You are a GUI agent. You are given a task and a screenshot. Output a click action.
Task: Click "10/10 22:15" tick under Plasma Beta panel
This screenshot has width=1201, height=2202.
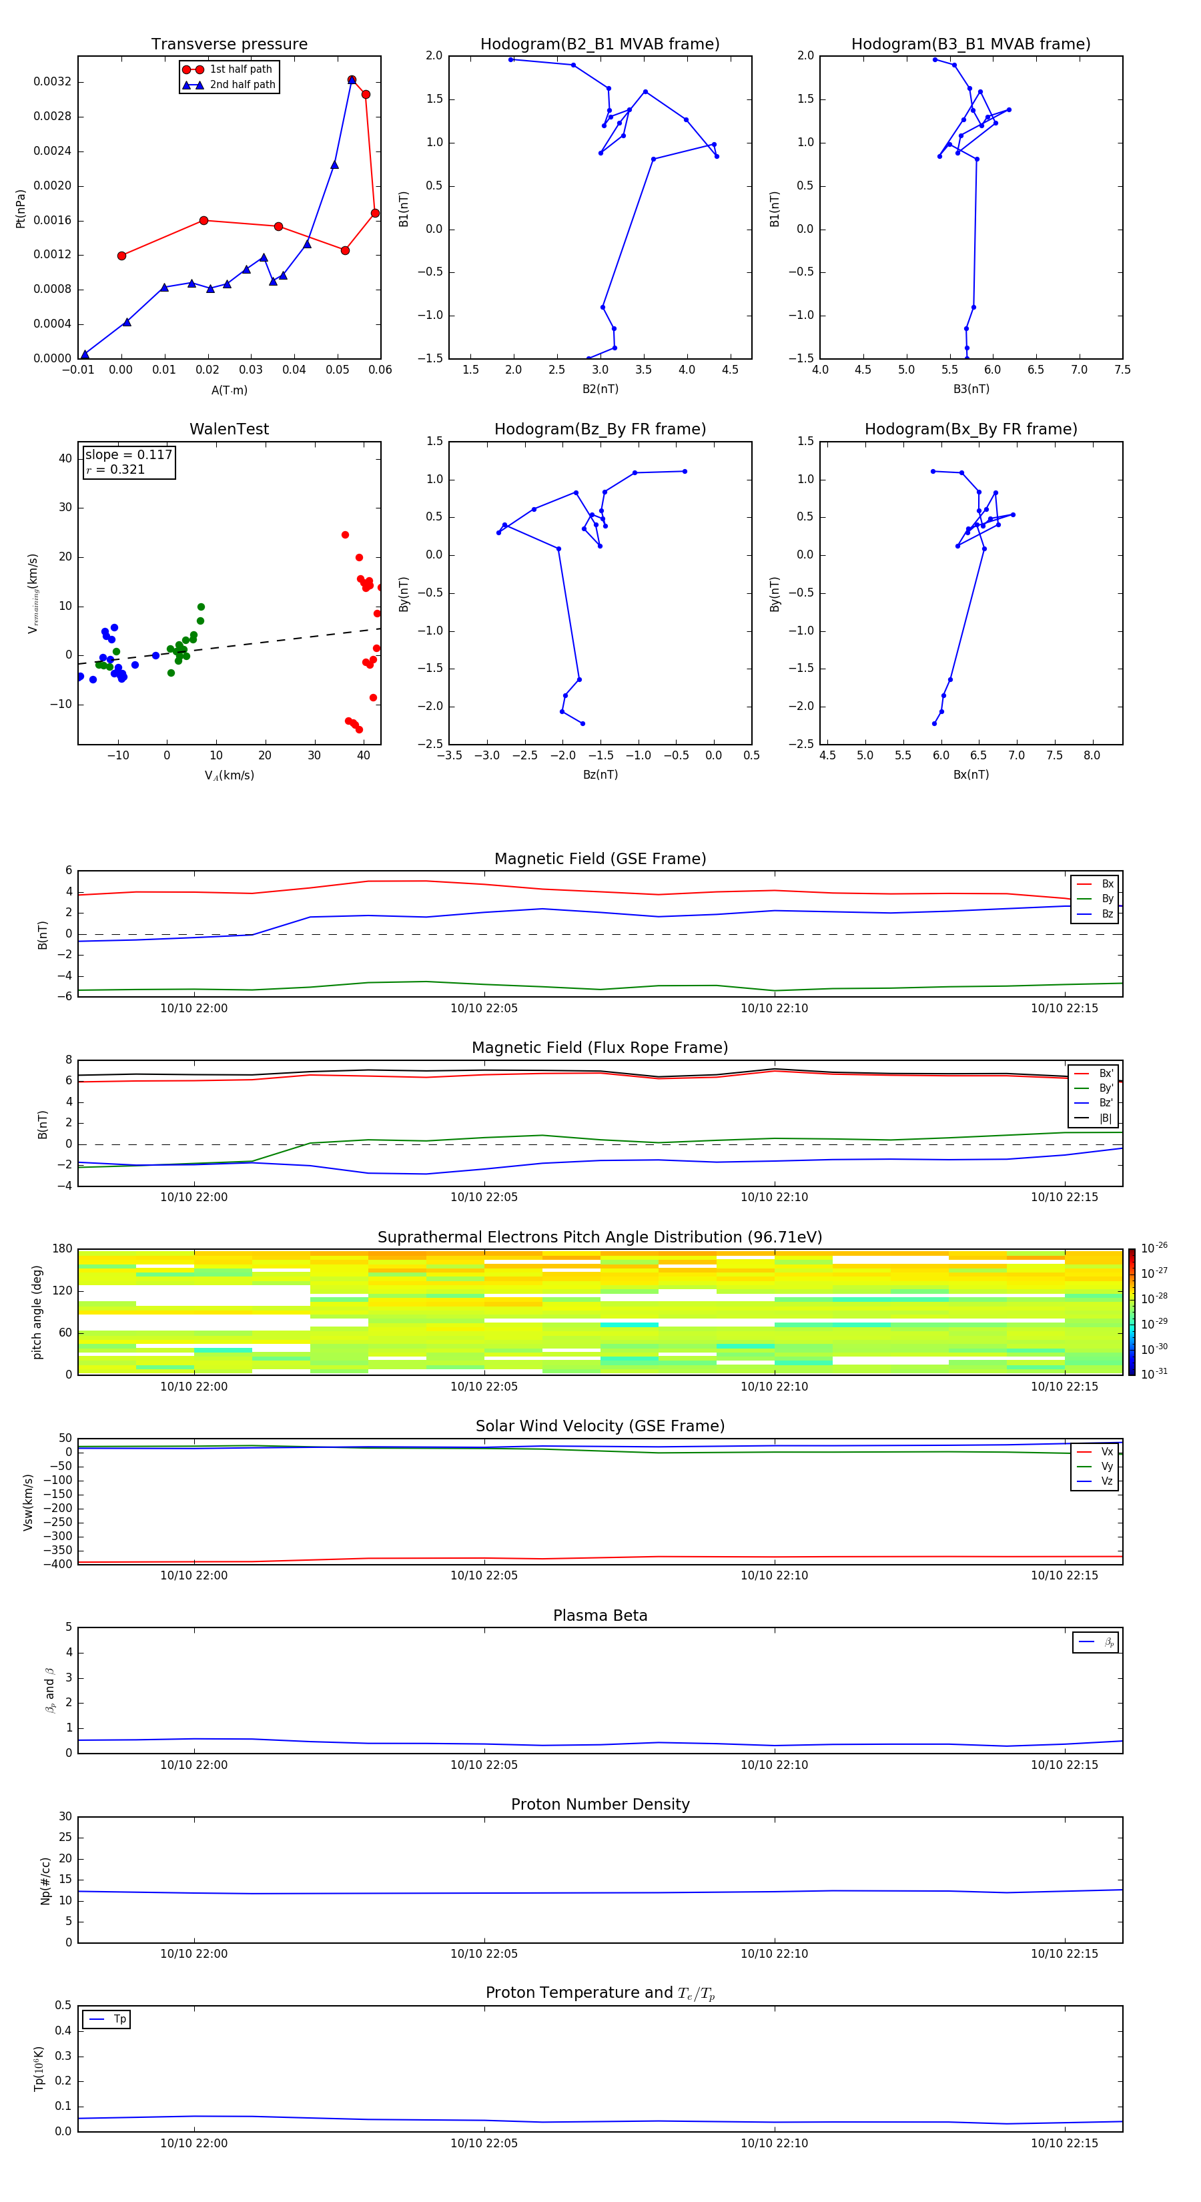[1064, 1765]
